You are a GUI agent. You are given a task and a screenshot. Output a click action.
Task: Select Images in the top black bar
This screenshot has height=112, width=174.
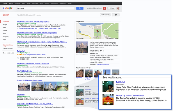17,3
